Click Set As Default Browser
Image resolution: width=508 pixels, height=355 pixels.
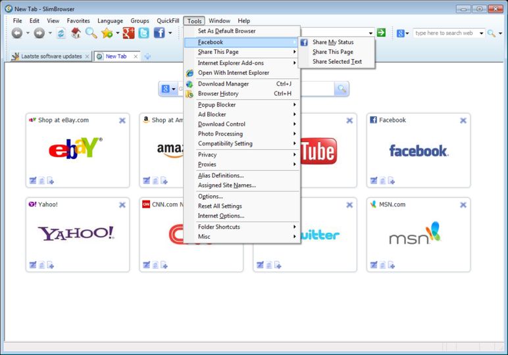coord(242,31)
